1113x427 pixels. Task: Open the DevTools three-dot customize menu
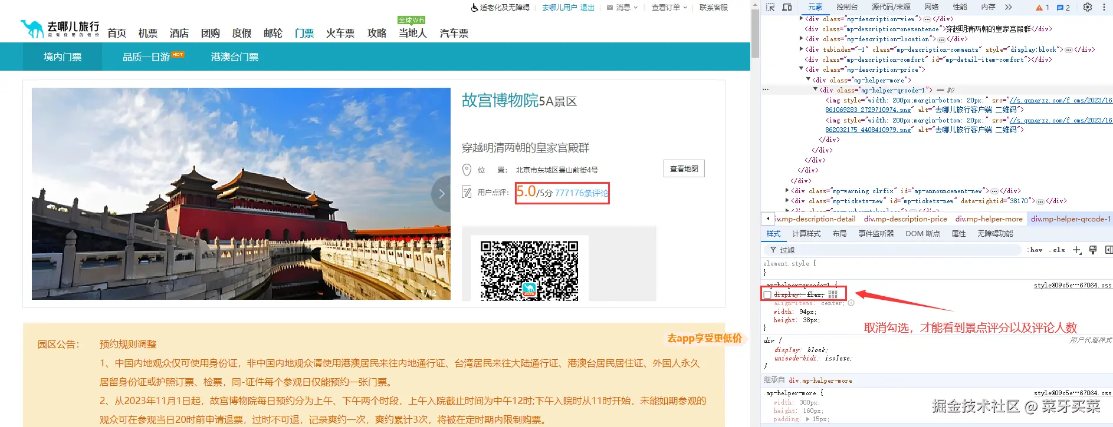(1104, 7)
